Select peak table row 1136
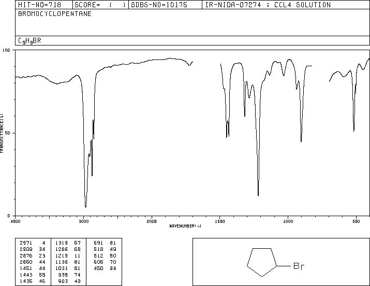Image resolution: width=370 pixels, height=286 pixels. (68, 262)
